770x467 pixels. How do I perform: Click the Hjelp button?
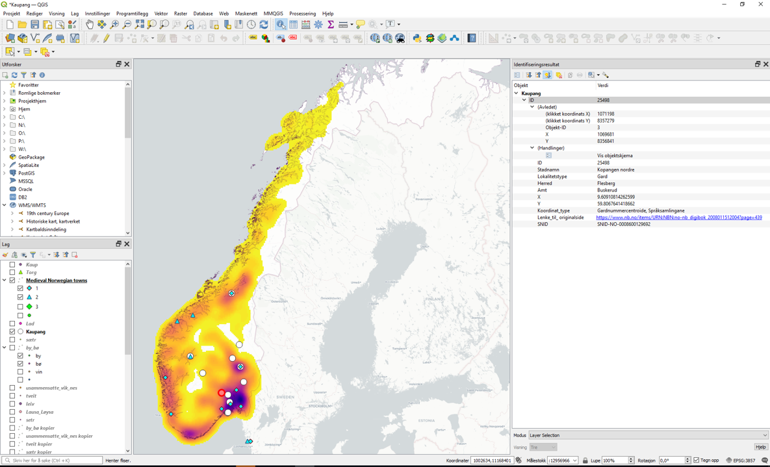[x=760, y=447]
